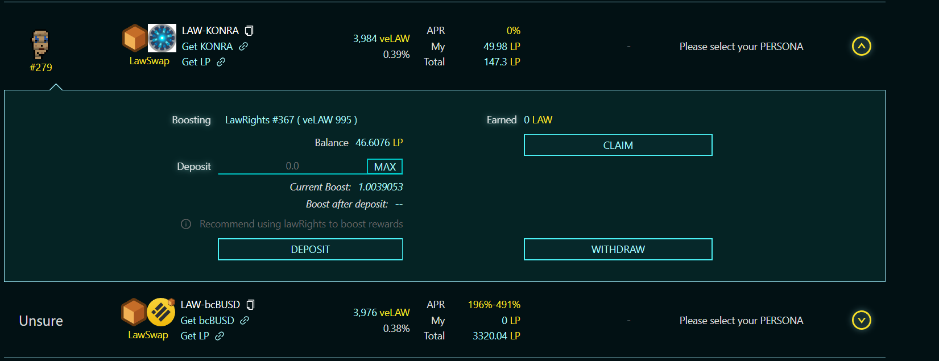Fill maximum balance with MAX button
This screenshot has width=939, height=361.
point(385,167)
